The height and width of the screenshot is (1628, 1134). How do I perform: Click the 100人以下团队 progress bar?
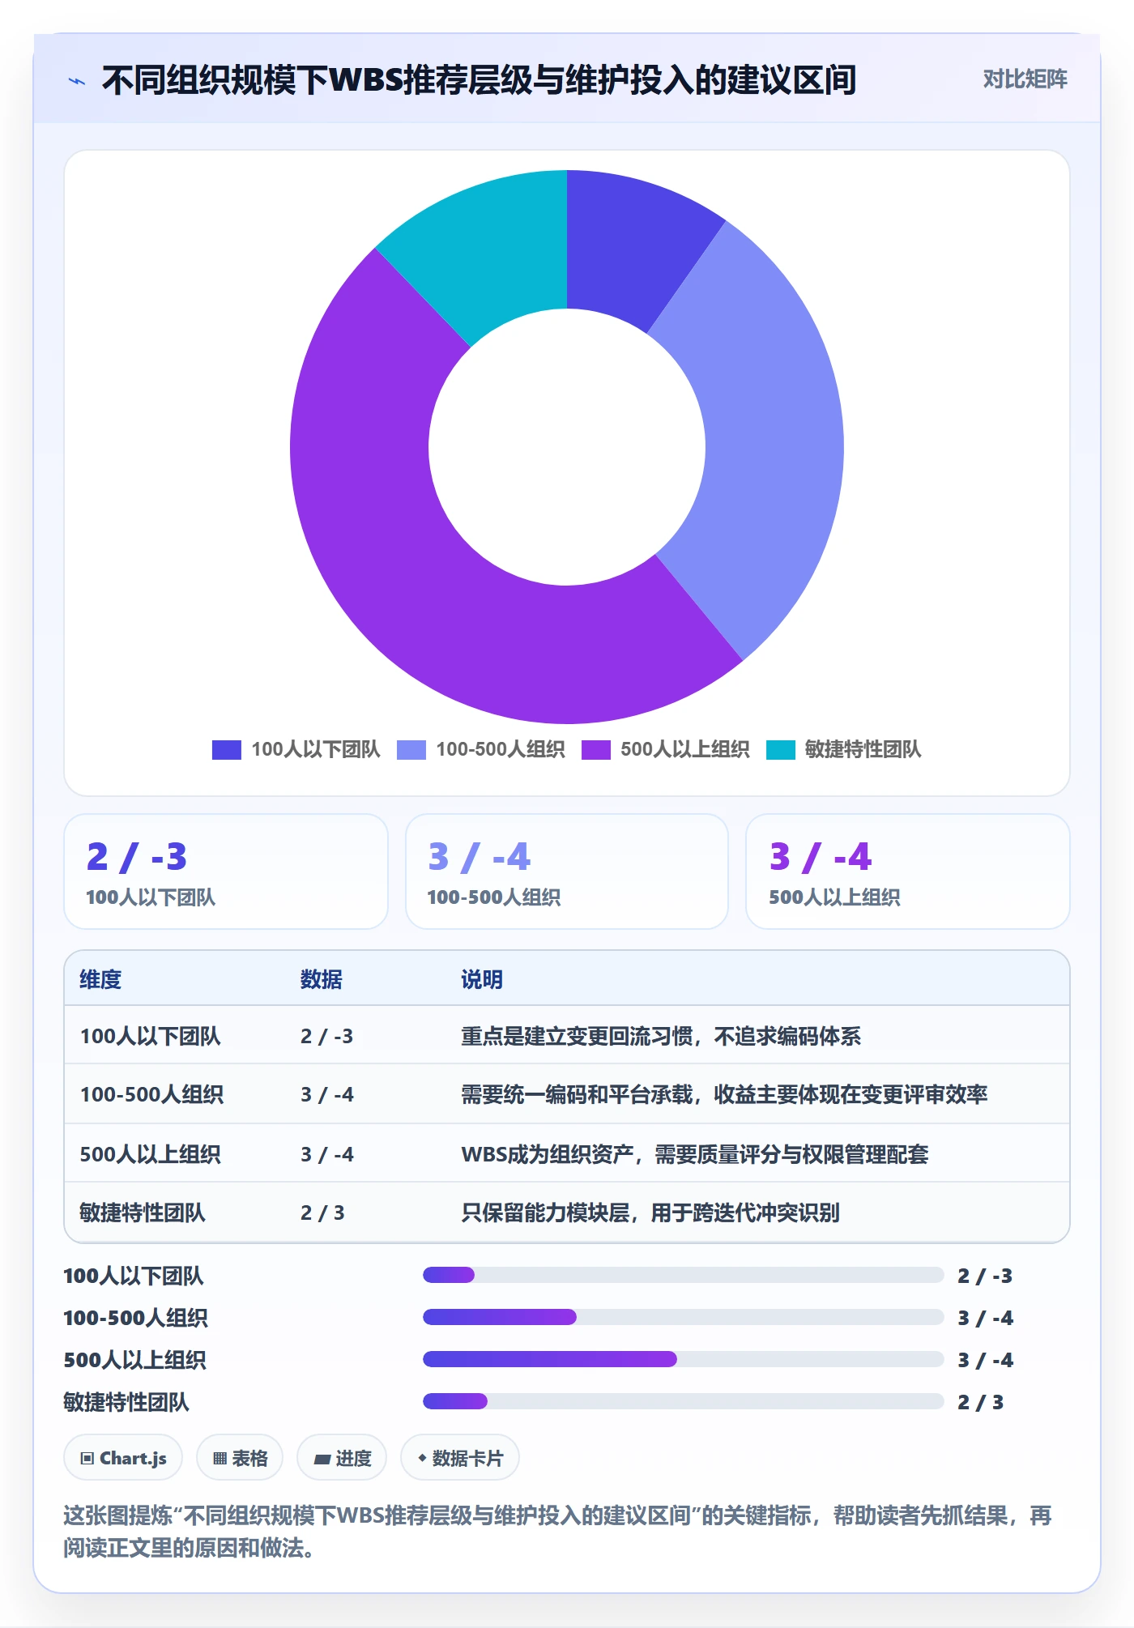pyautogui.click(x=683, y=1275)
